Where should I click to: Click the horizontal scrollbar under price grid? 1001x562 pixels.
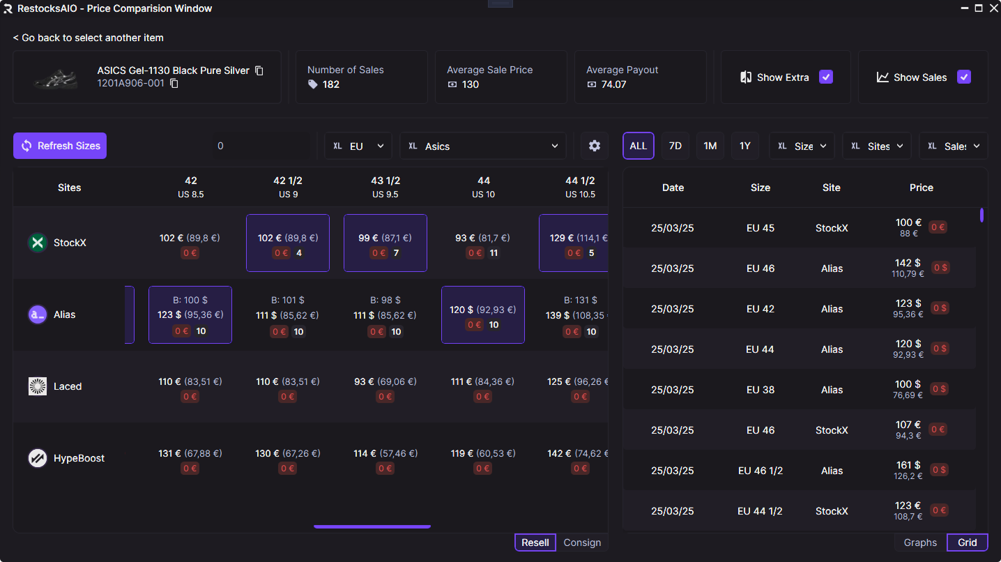(x=372, y=526)
